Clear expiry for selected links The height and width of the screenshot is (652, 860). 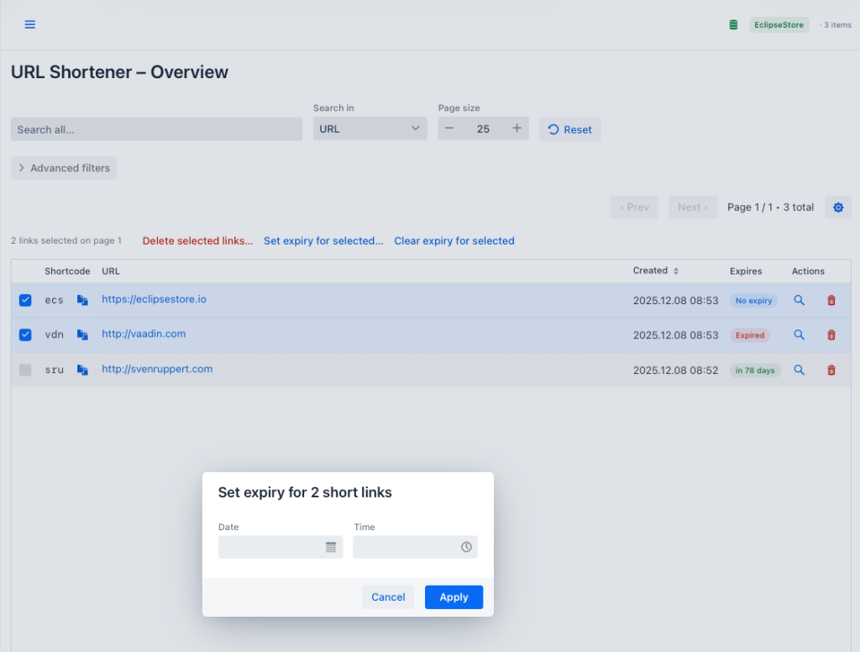pos(454,241)
